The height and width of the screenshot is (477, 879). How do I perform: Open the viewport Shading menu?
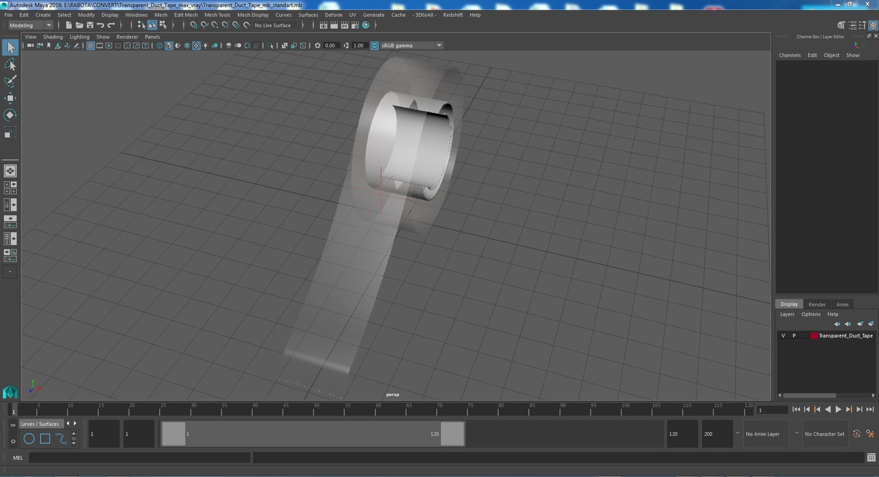point(53,37)
